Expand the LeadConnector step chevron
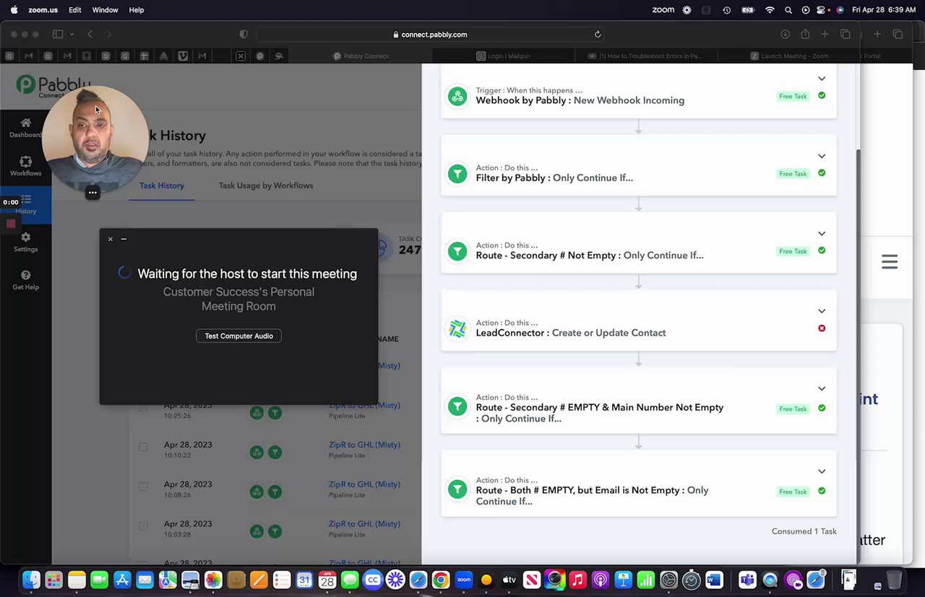 [822, 311]
